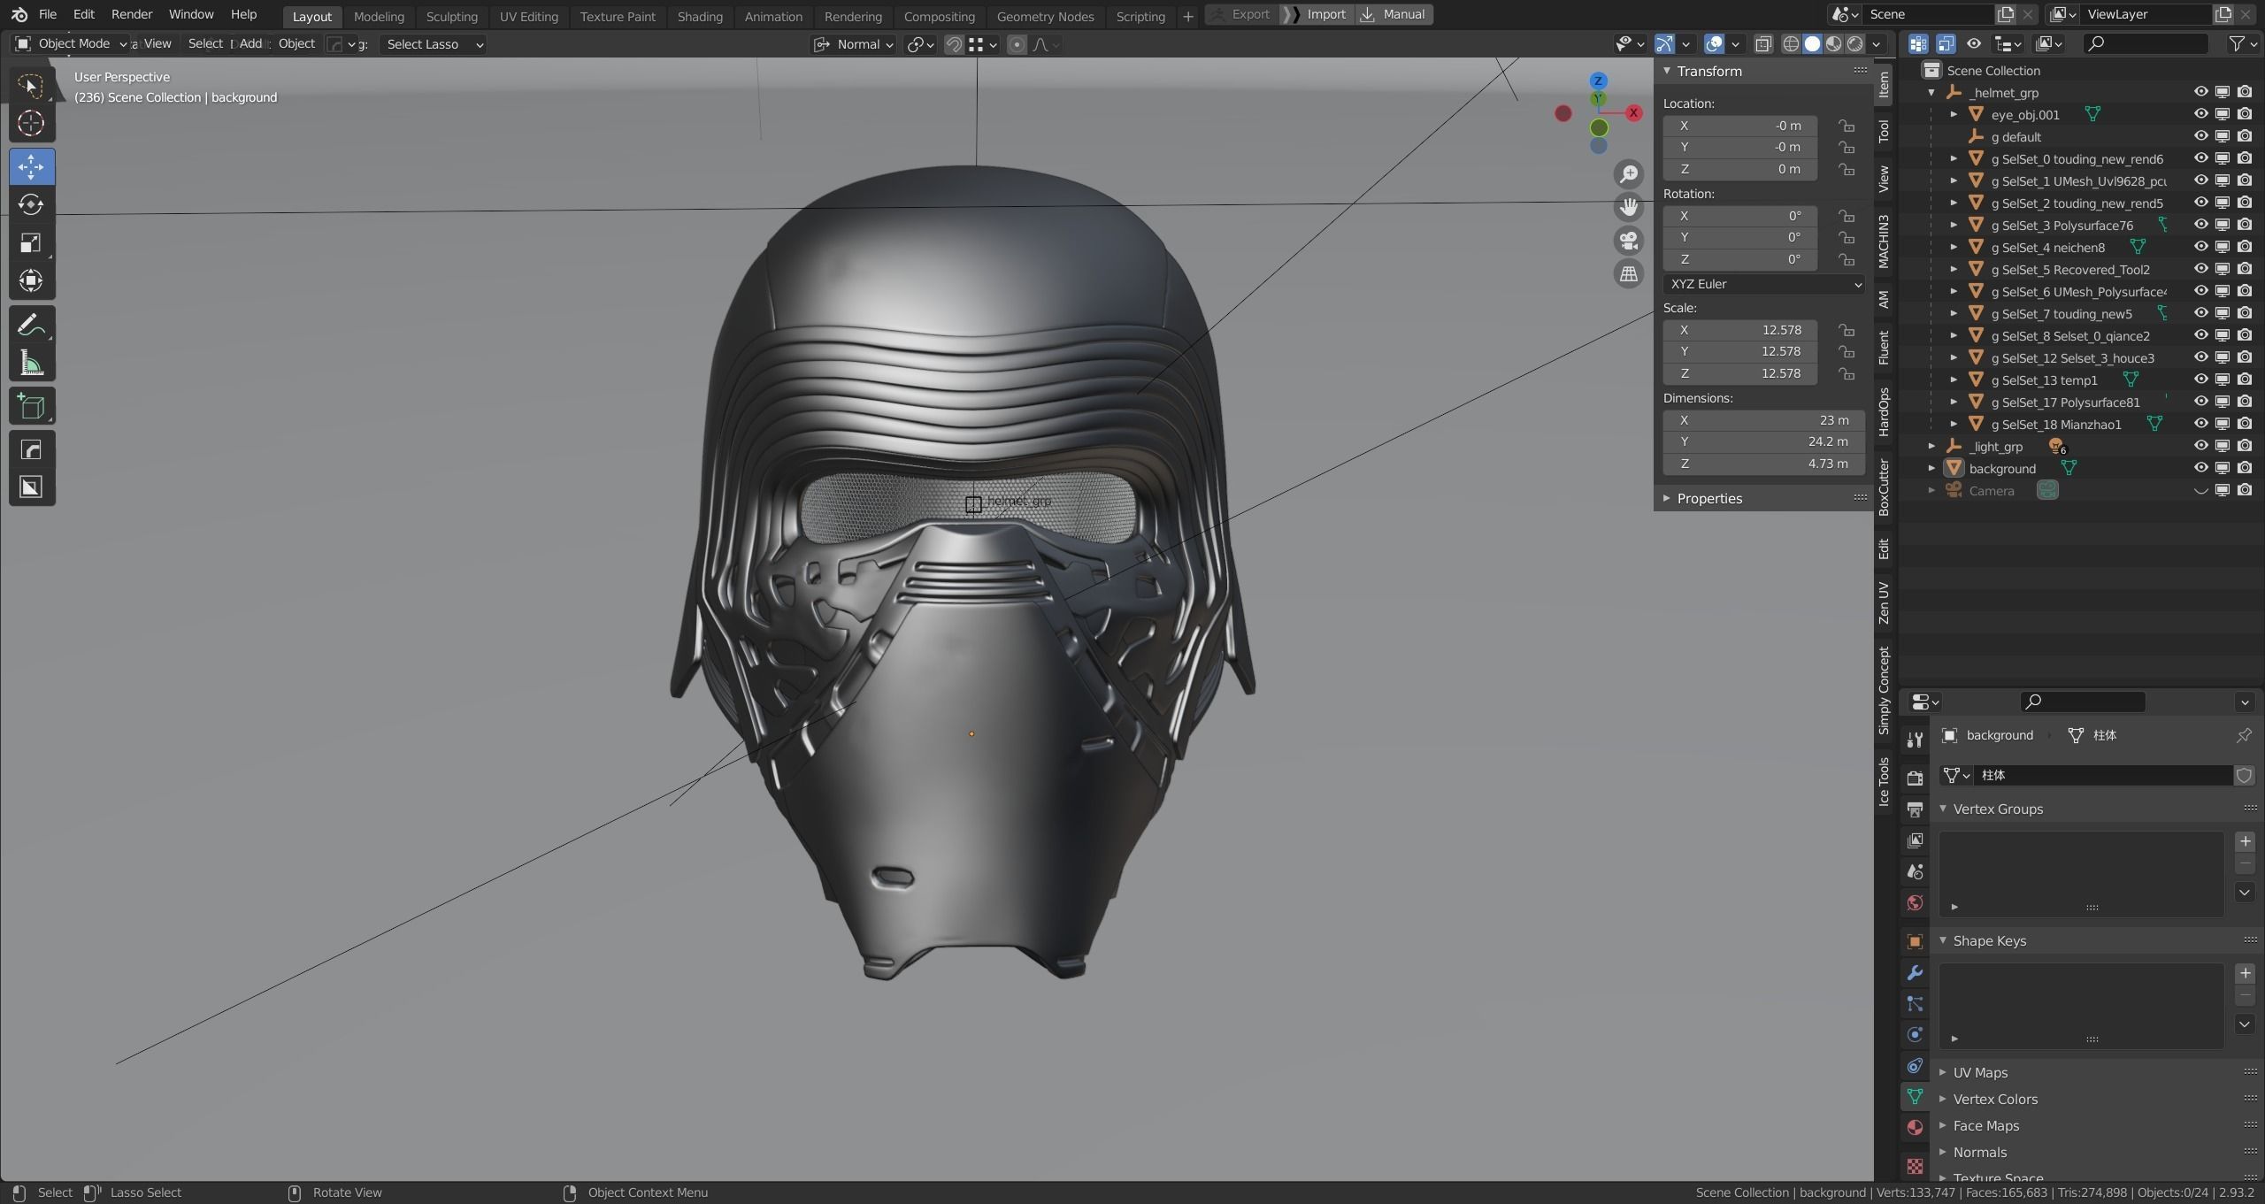This screenshot has width=2265, height=1204.
Task: Open Normal orientation dropdown
Action: pyautogui.click(x=853, y=44)
